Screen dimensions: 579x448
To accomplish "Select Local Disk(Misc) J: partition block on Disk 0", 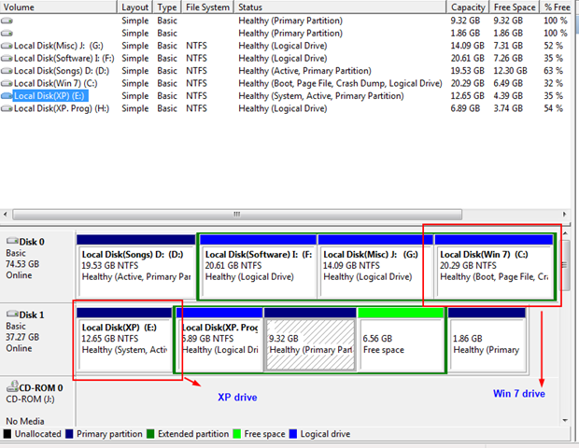I will click(375, 266).
